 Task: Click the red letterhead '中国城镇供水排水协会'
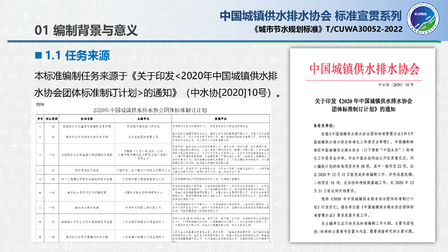[364, 69]
